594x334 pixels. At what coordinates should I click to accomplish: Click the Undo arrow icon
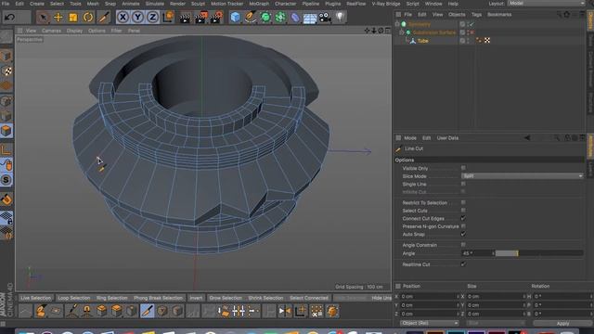tap(10, 17)
